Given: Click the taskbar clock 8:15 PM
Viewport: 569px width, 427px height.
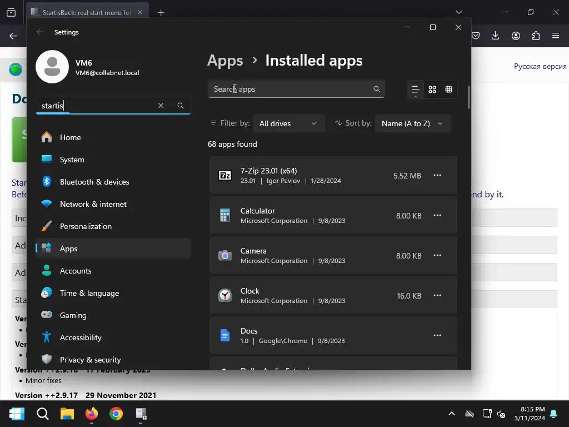Looking at the screenshot, I should 530,414.
